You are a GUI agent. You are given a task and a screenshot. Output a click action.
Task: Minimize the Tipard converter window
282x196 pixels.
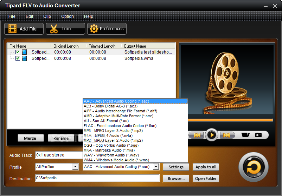pos(266,6)
